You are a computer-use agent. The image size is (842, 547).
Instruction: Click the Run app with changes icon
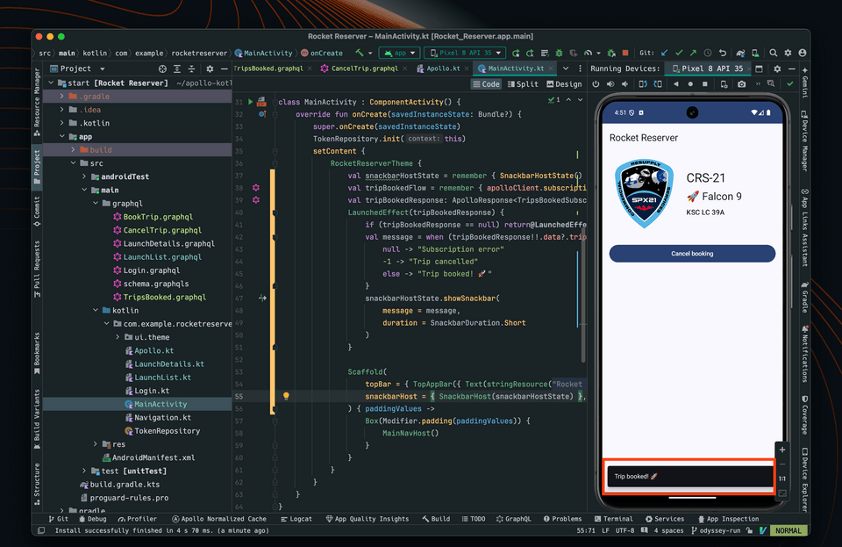516,53
